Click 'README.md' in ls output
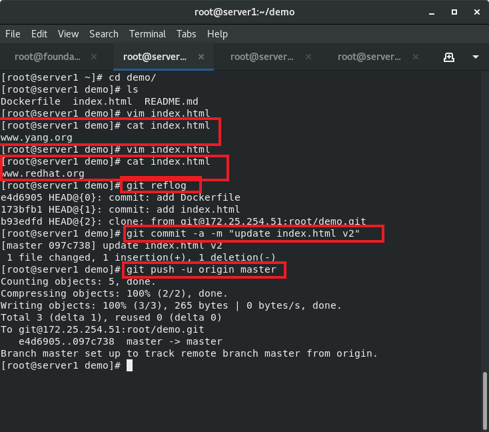The height and width of the screenshot is (432, 489). coord(171,101)
